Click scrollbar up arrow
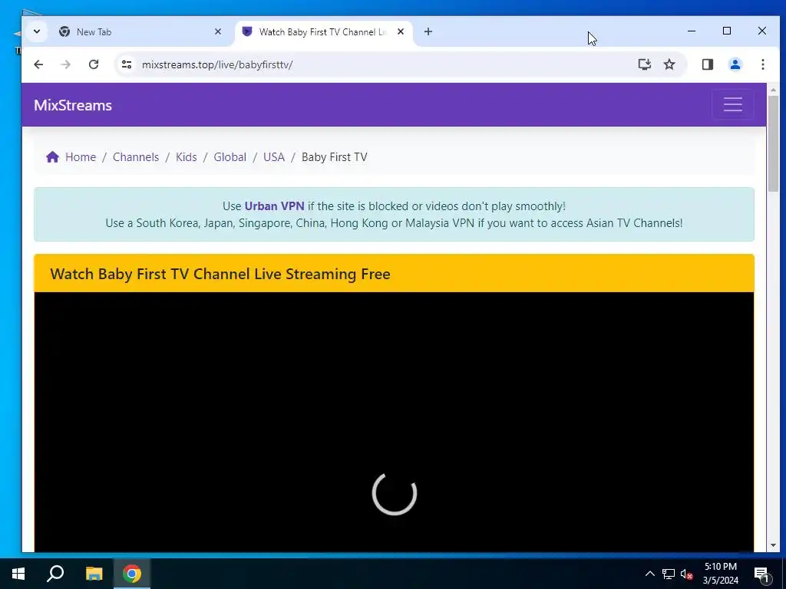786x589 pixels. 773,90
